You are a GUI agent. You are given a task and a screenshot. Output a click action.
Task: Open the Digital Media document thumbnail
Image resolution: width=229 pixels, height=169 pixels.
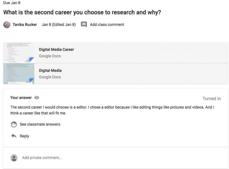pos(19,73)
